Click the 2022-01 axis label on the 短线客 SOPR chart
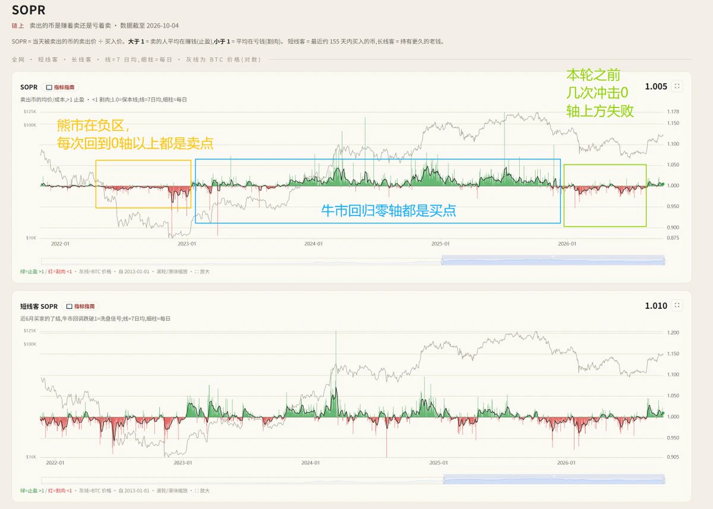Image resolution: width=713 pixels, height=509 pixels. click(55, 463)
